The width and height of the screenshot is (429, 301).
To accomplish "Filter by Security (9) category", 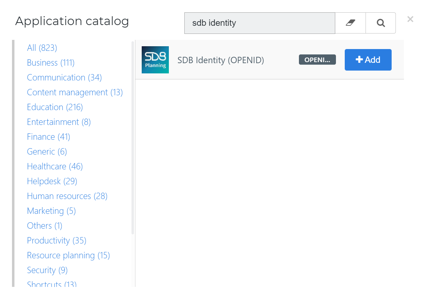I will (x=47, y=270).
